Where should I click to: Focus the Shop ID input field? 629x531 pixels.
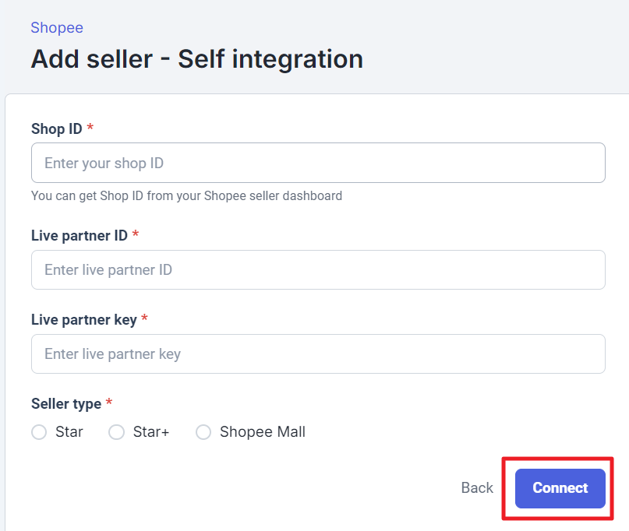coord(318,164)
